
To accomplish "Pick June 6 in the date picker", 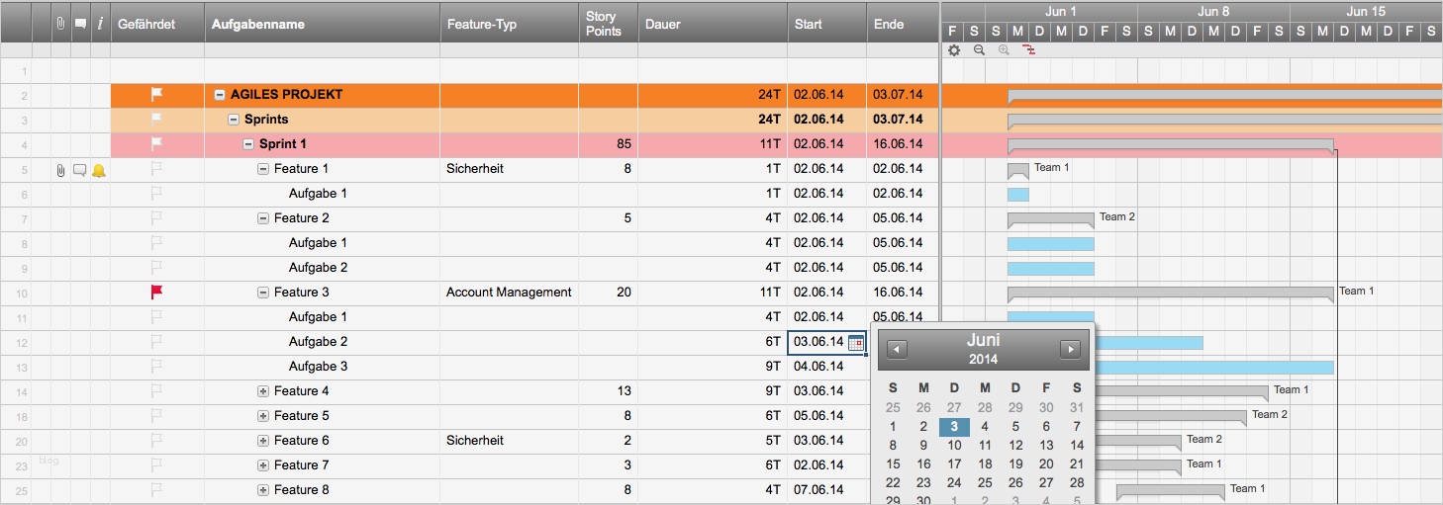I will pyautogui.click(x=1046, y=427).
